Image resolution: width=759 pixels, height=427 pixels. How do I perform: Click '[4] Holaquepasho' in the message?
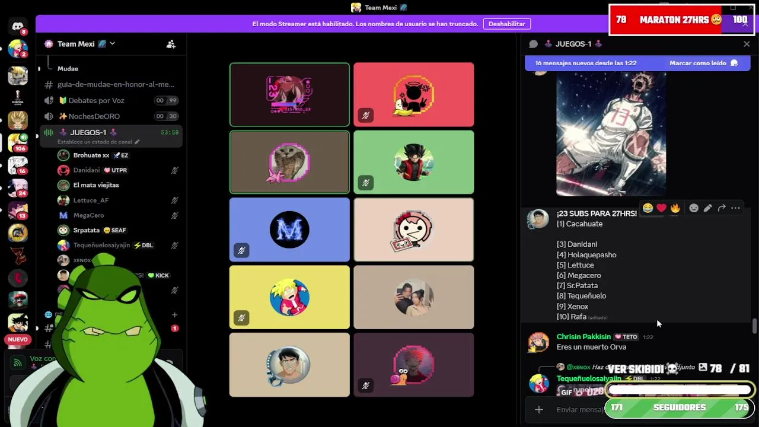point(586,255)
